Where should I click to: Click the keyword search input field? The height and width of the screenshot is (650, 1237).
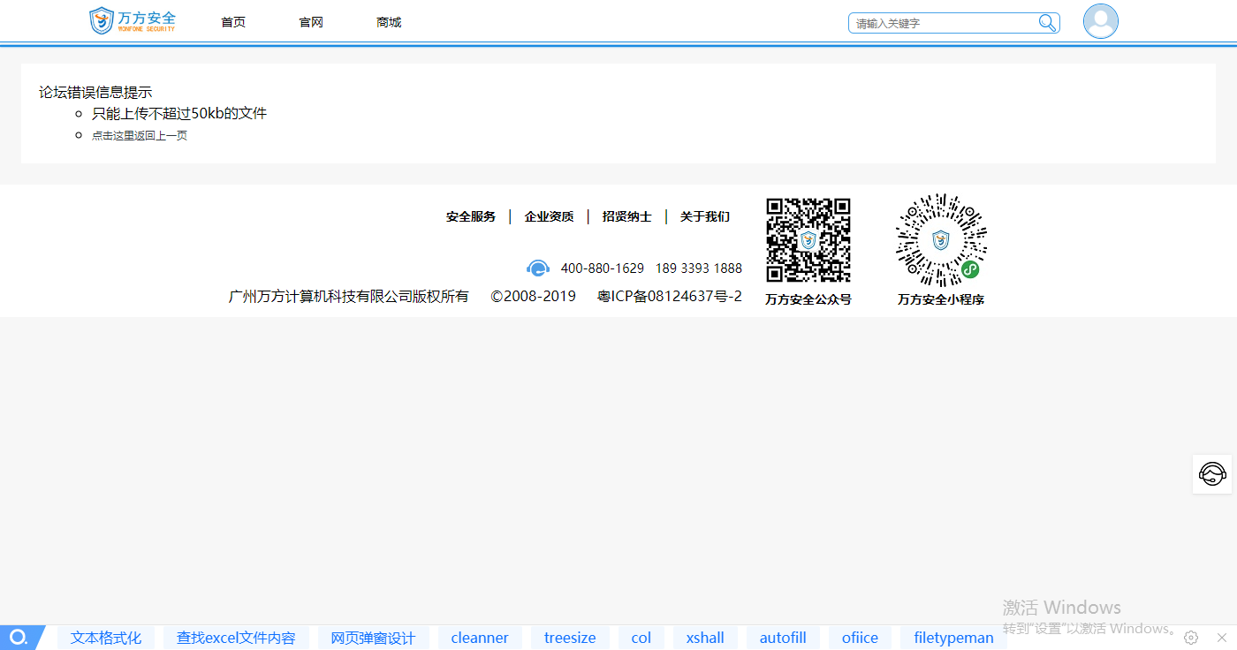point(941,23)
